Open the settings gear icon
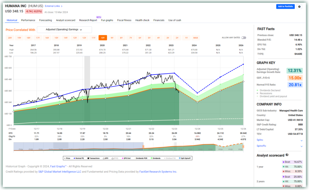Viewport: 309px width, 190px height. 299,7
